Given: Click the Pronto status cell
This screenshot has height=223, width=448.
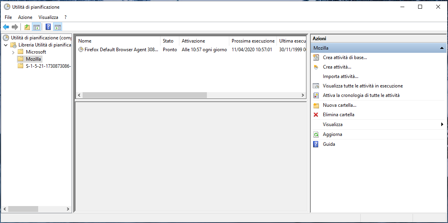Looking at the screenshot, I should pyautogui.click(x=170, y=50).
